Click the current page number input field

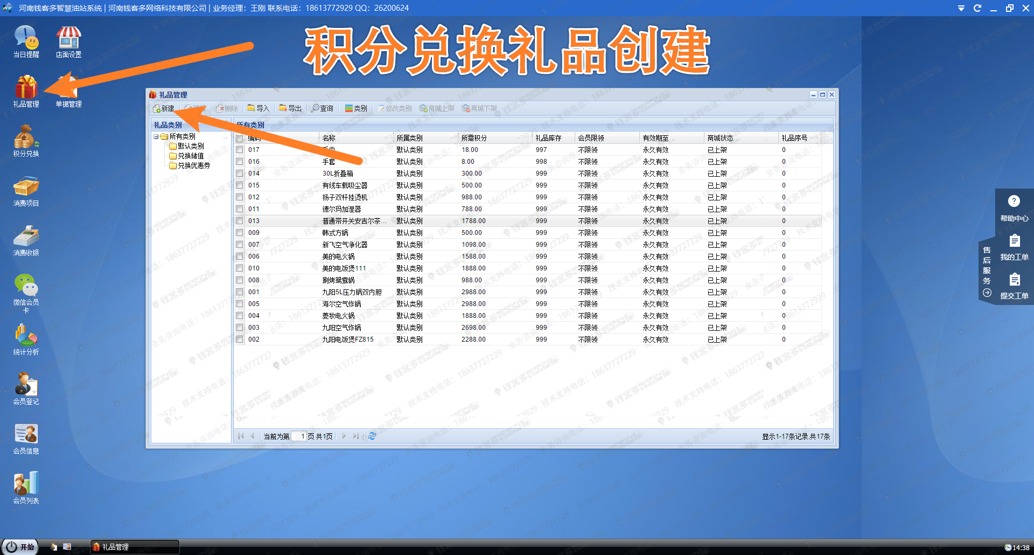[x=299, y=436]
